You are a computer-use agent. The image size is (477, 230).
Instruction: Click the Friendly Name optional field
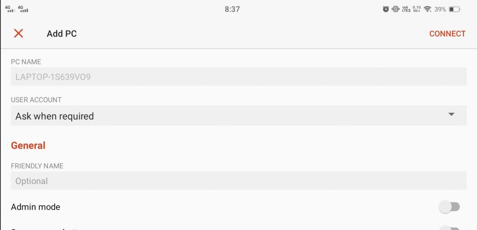(x=238, y=181)
